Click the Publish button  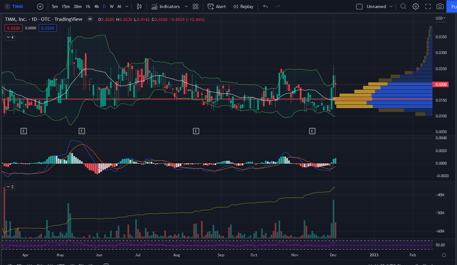[x=452, y=6]
